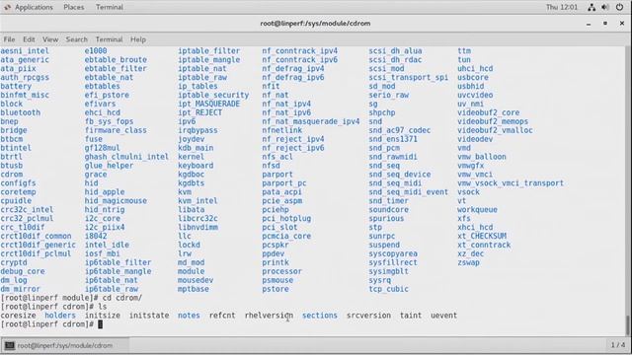
Task: Open the Help menu
Action: (x=138, y=39)
